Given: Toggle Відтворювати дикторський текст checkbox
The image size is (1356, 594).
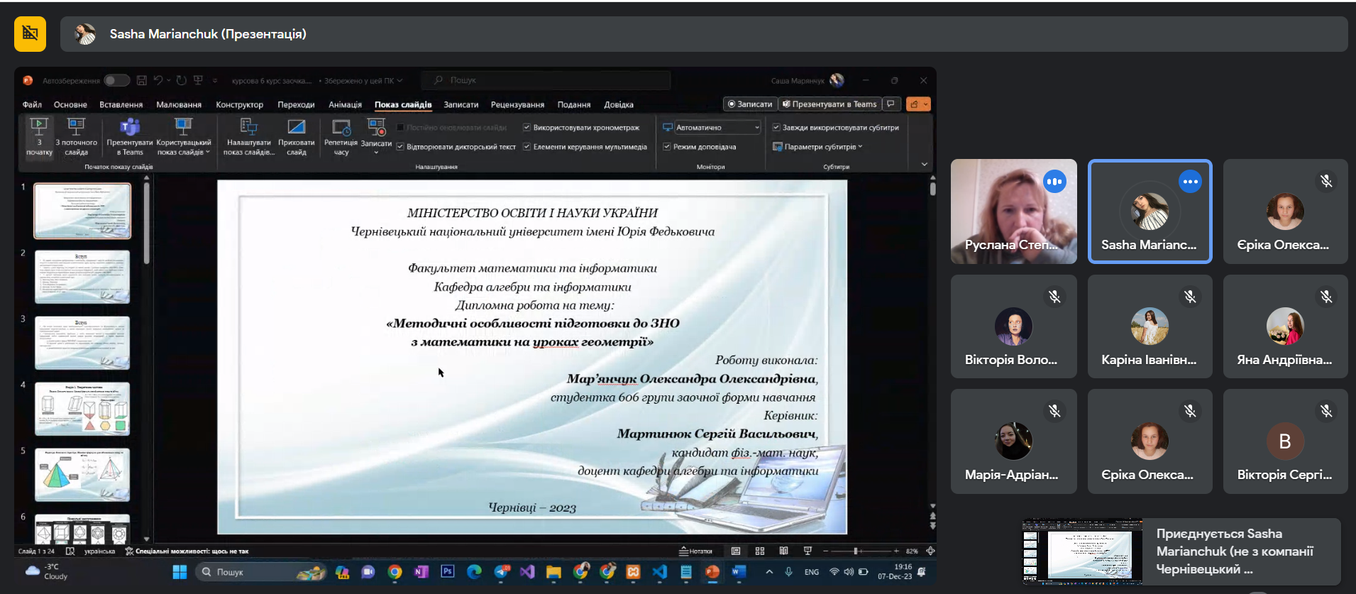Looking at the screenshot, I should 400,147.
